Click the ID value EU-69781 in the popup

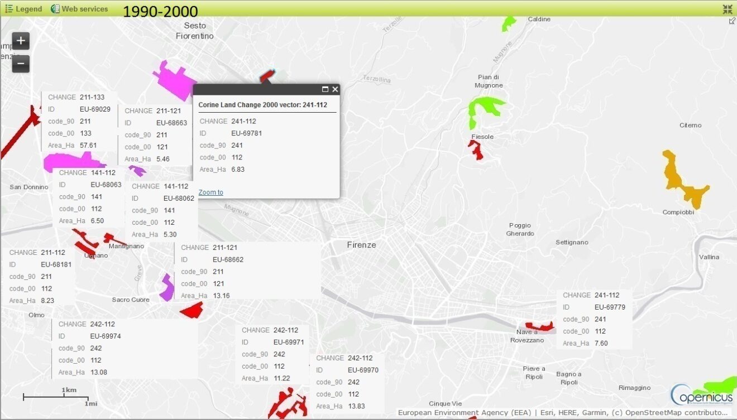click(x=246, y=133)
